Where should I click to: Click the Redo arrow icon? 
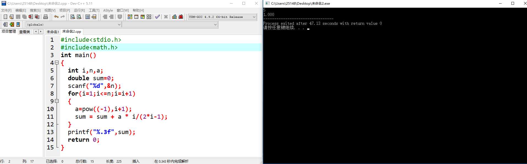tap(63, 17)
